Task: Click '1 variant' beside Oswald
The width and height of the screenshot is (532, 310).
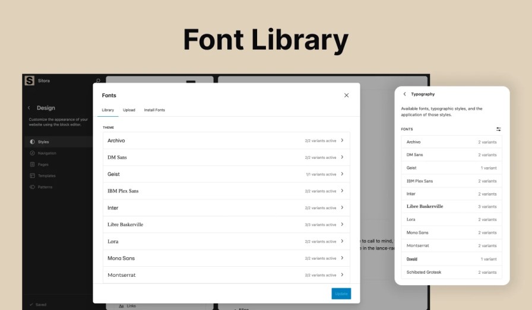Action: pos(489,259)
